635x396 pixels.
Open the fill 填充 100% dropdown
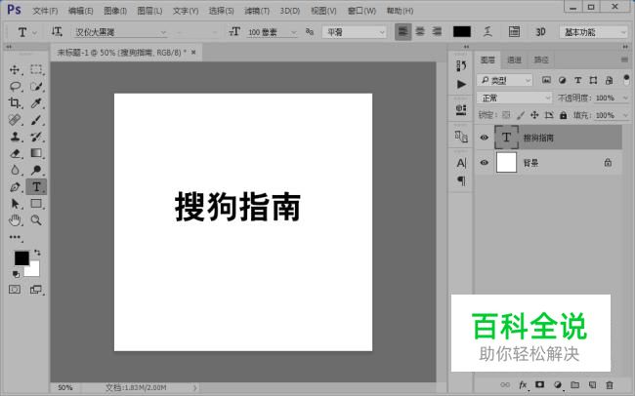coord(625,115)
